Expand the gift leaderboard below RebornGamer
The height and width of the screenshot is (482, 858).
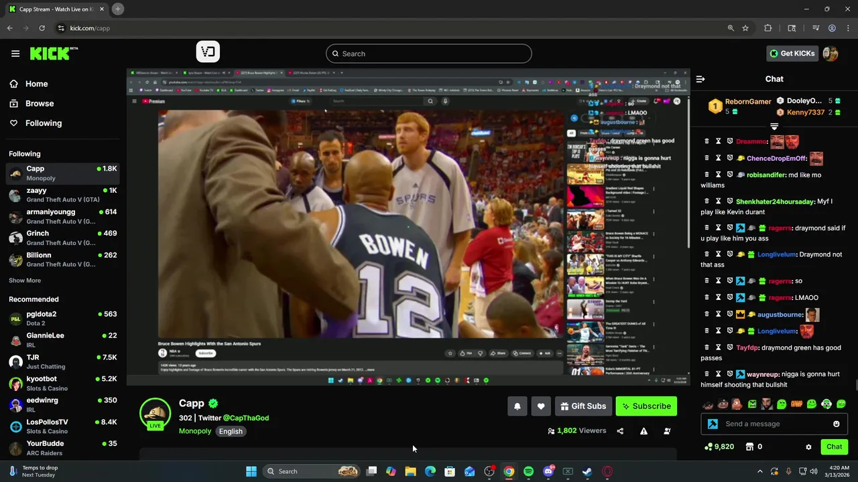[774, 127]
